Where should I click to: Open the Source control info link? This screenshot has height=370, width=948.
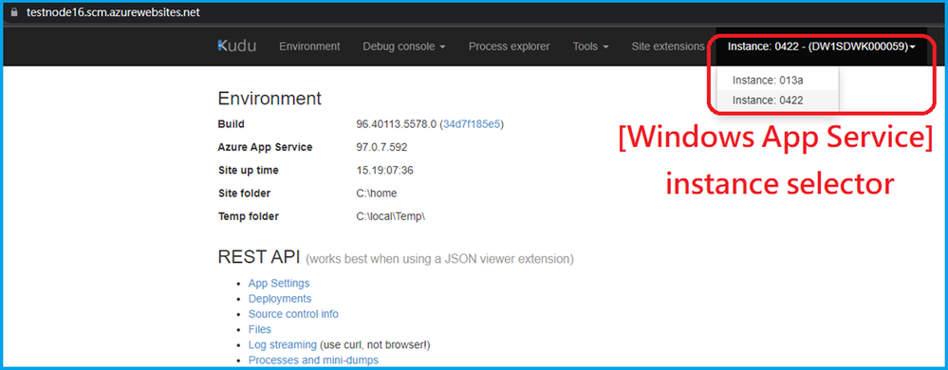click(x=293, y=314)
